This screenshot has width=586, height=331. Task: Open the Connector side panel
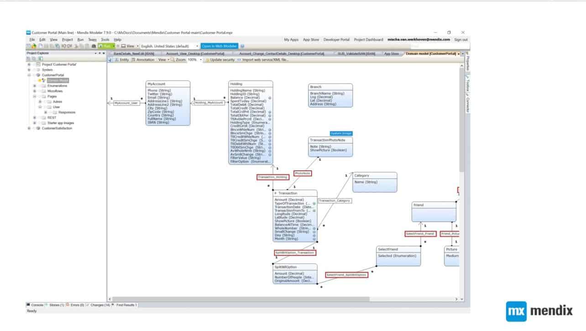pos(467,105)
